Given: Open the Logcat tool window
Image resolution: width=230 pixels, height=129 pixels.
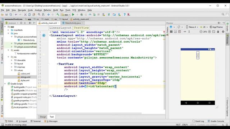Looking at the screenshot, I should coord(22,121).
